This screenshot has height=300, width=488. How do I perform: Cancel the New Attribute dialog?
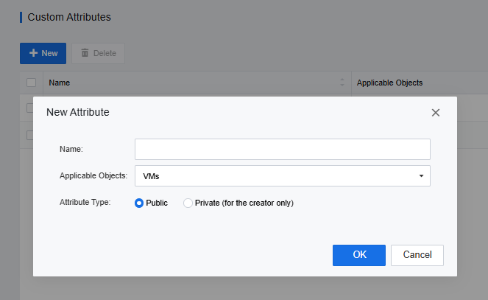[417, 255]
